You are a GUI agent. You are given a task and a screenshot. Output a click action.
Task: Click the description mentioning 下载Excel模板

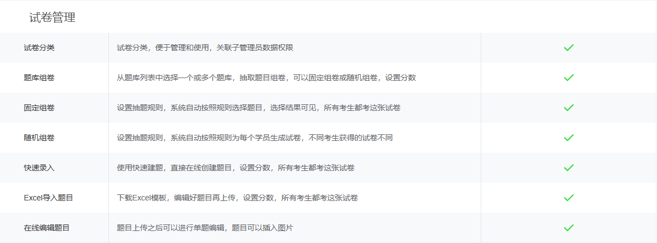click(x=237, y=198)
